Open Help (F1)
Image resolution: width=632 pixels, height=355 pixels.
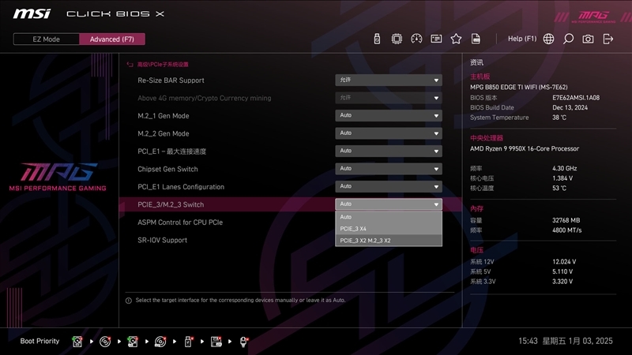[522, 39]
